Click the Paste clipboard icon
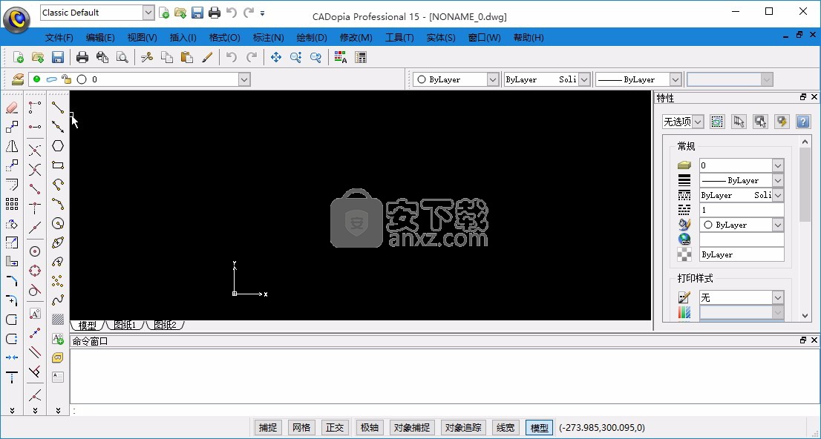 (x=187, y=58)
